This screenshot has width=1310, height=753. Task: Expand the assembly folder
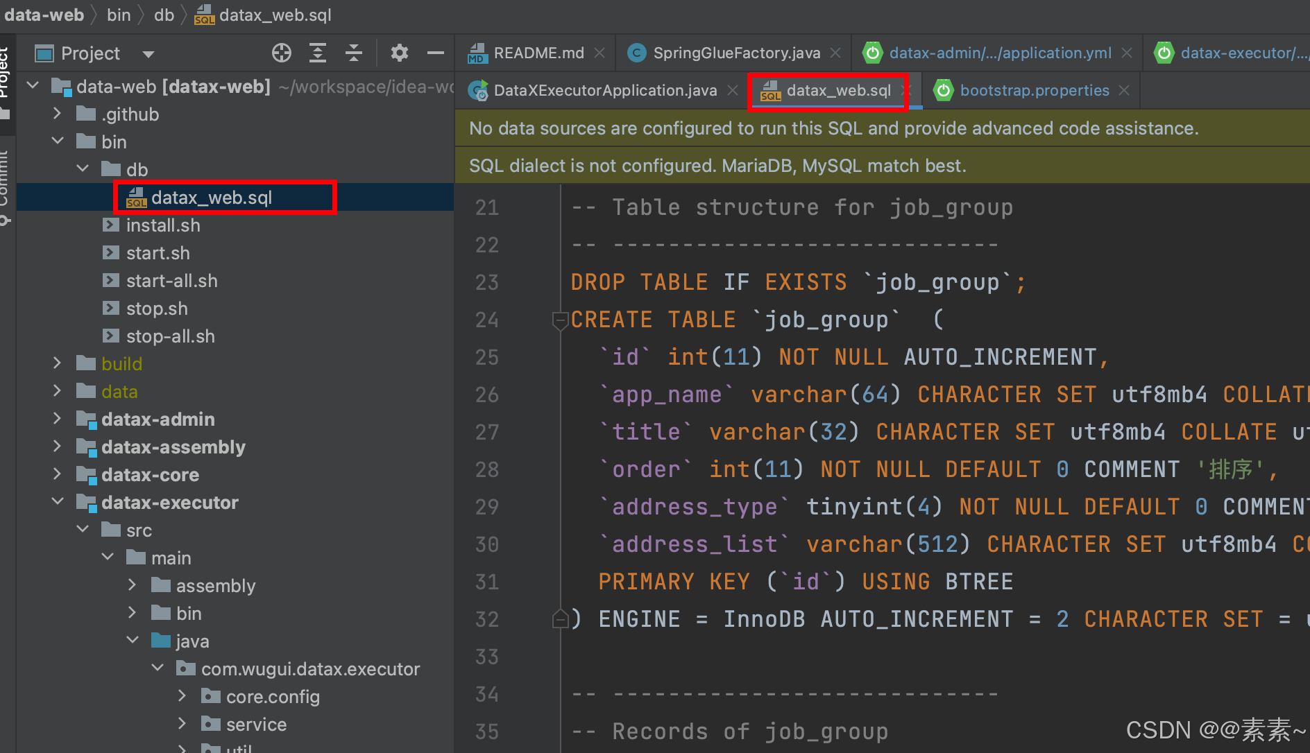132,585
